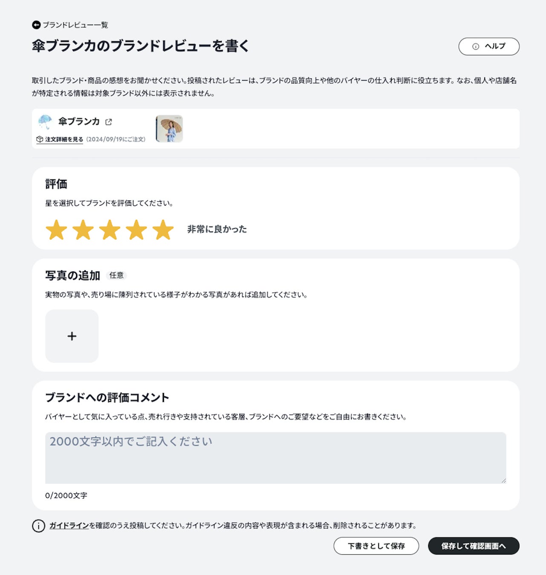Click the ブランドレビュー一覧 breadcrumb text
546x575 pixels.
75,25
